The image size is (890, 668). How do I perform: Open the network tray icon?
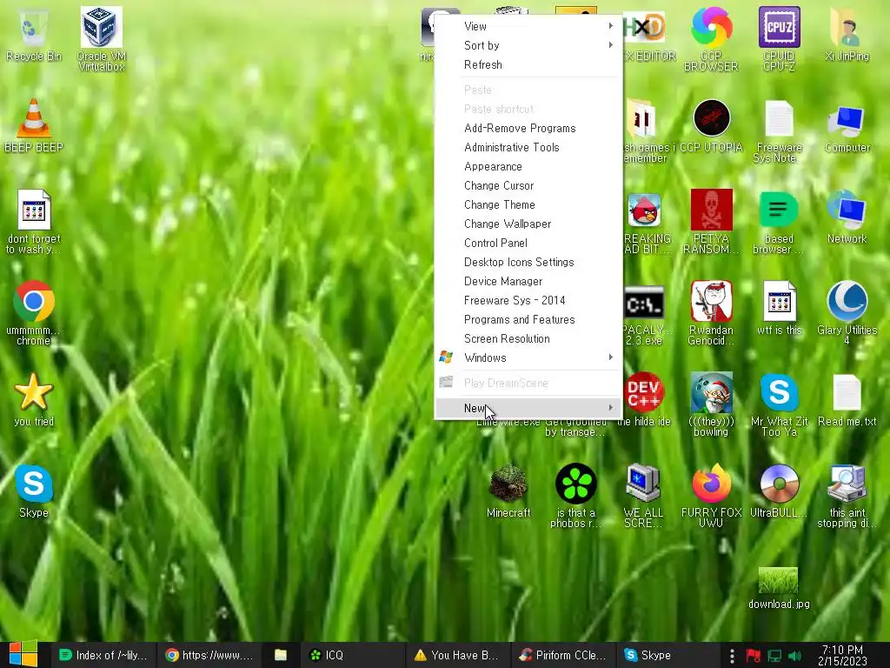click(x=774, y=656)
